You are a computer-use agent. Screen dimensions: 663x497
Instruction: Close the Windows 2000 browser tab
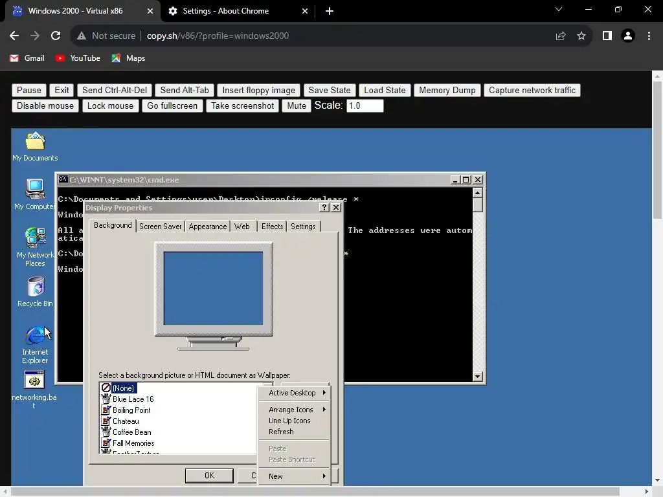(150, 12)
